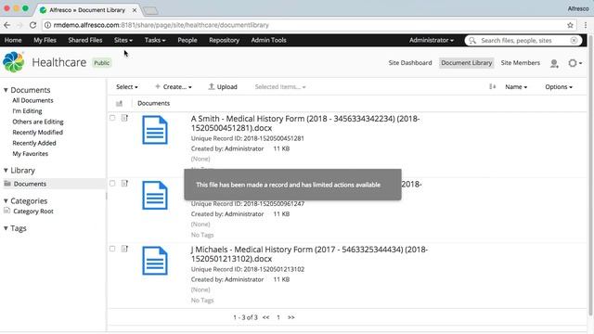Image resolution: width=594 pixels, height=334 pixels.
Task: Click the Documents breadcrumb
Action: tap(153, 103)
